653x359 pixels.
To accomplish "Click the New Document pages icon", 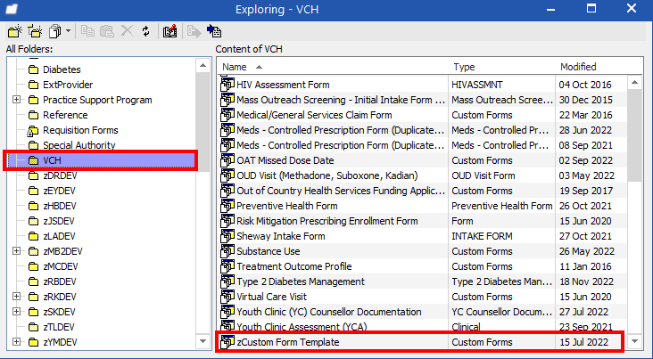I will [x=55, y=31].
